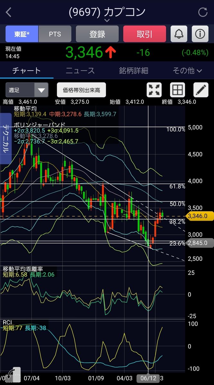Image resolution: width=214 pixels, height=385 pixels.
Task: Tap the 移動平均乖離率 panel label
Action: click(23, 269)
